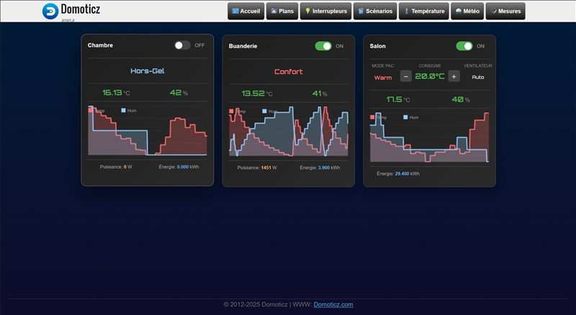576x315 pixels.
Task: Click the Buanderie card title
Action: [x=243, y=46]
